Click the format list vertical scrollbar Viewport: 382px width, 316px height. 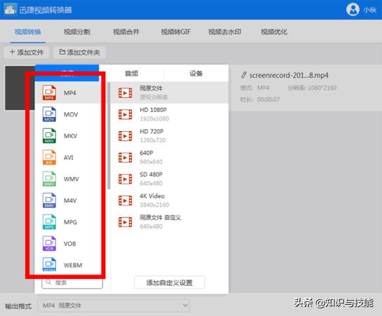109,136
